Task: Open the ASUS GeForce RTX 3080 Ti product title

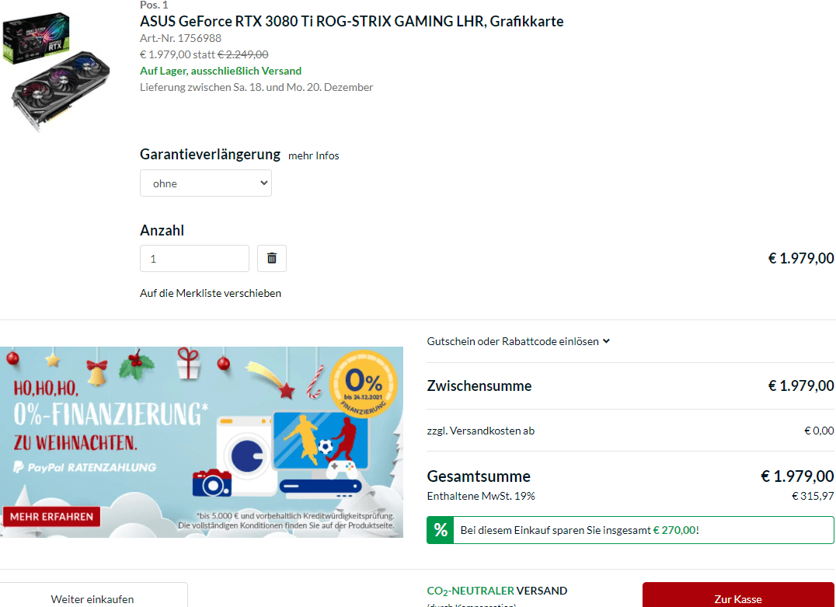Action: 351,21
